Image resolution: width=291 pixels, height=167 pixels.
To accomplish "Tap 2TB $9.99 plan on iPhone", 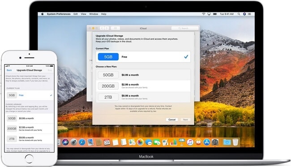I will pos(30,139).
